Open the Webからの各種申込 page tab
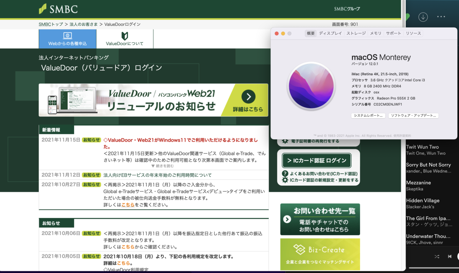The height and width of the screenshot is (273, 459). click(67, 39)
